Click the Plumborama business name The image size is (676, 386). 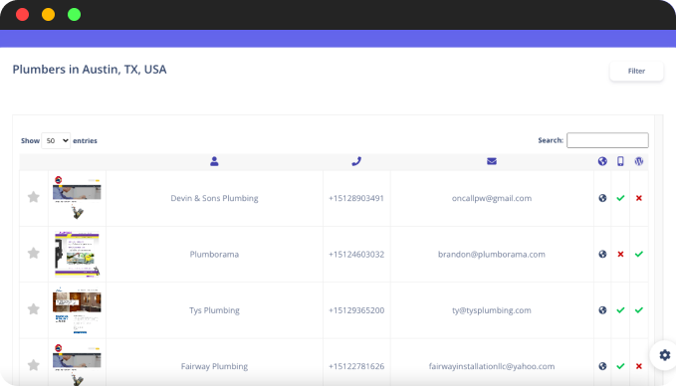pyautogui.click(x=214, y=254)
